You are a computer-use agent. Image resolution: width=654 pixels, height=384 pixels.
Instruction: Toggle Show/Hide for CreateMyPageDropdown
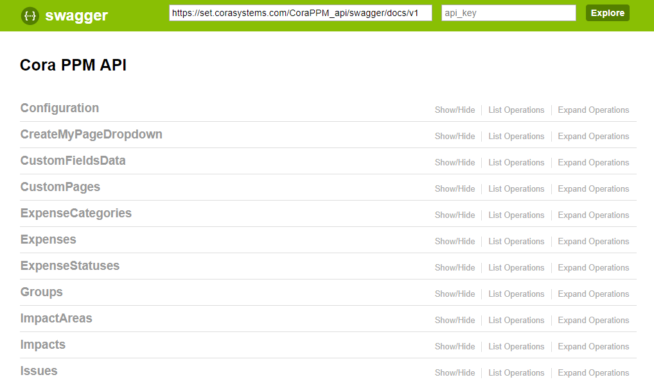click(455, 136)
